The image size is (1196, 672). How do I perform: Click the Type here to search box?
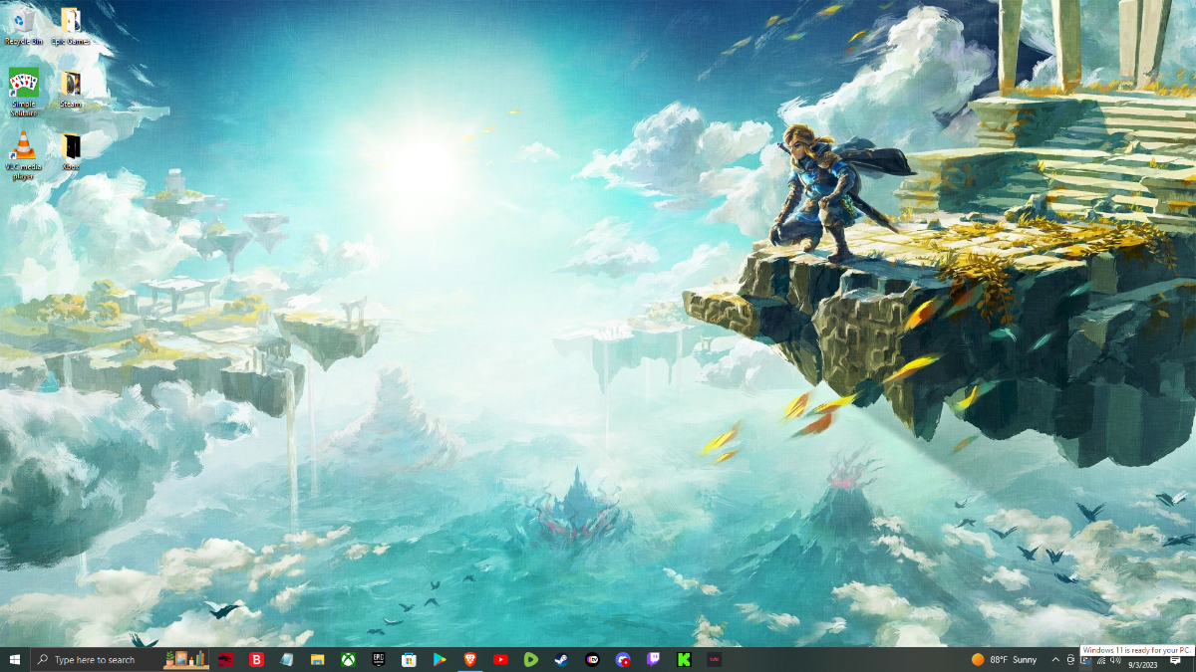click(x=95, y=659)
